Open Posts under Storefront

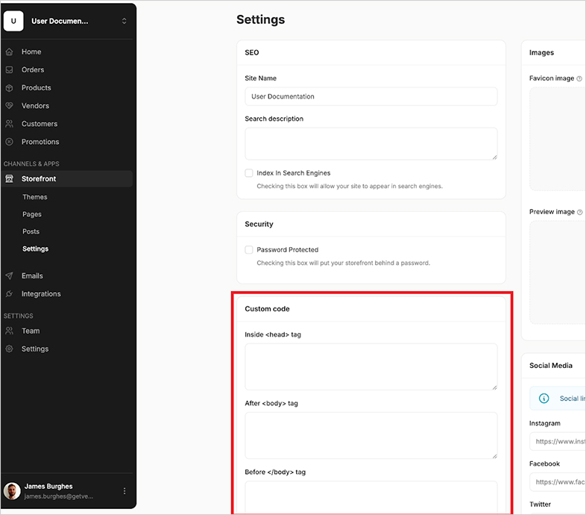[31, 231]
